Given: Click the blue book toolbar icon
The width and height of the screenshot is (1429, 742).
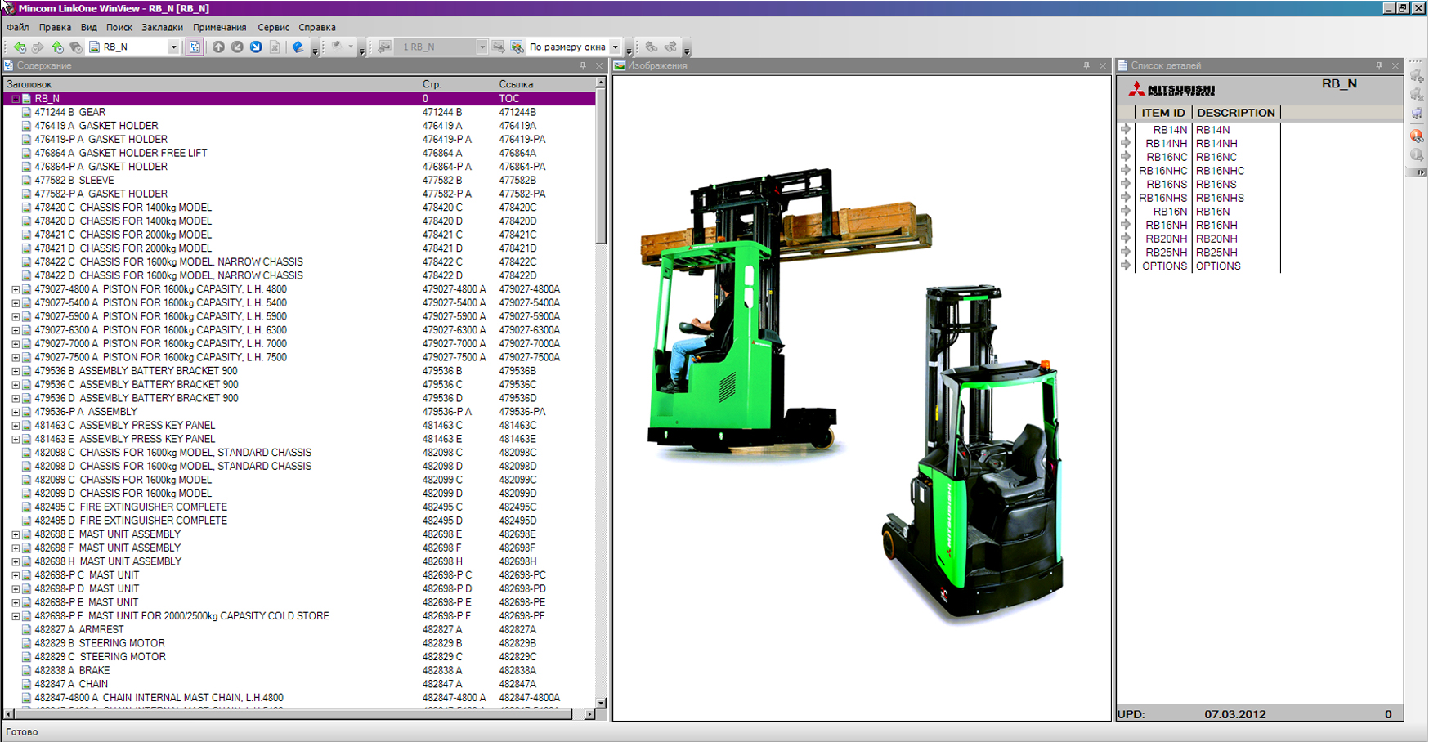Looking at the screenshot, I should (298, 47).
